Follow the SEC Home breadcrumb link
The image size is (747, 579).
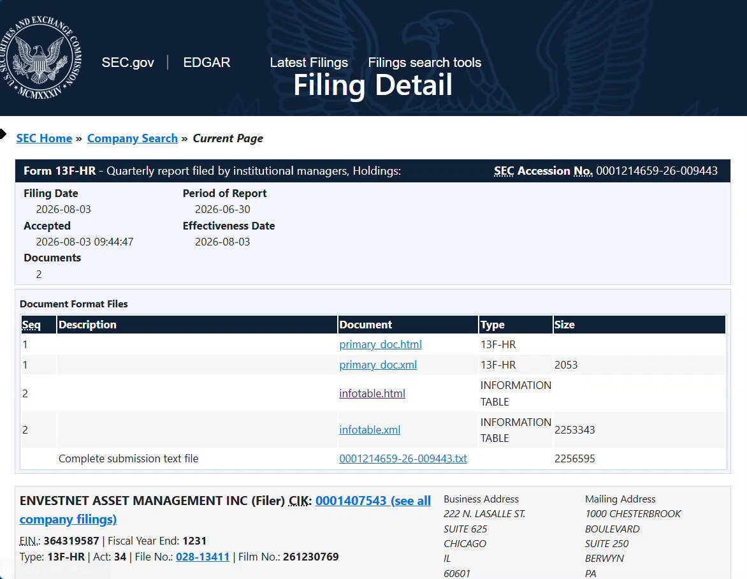45,138
